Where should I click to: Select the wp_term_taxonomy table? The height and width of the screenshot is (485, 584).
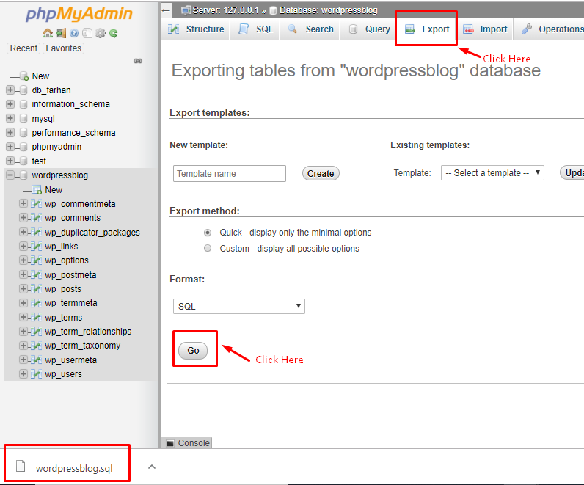(x=83, y=346)
